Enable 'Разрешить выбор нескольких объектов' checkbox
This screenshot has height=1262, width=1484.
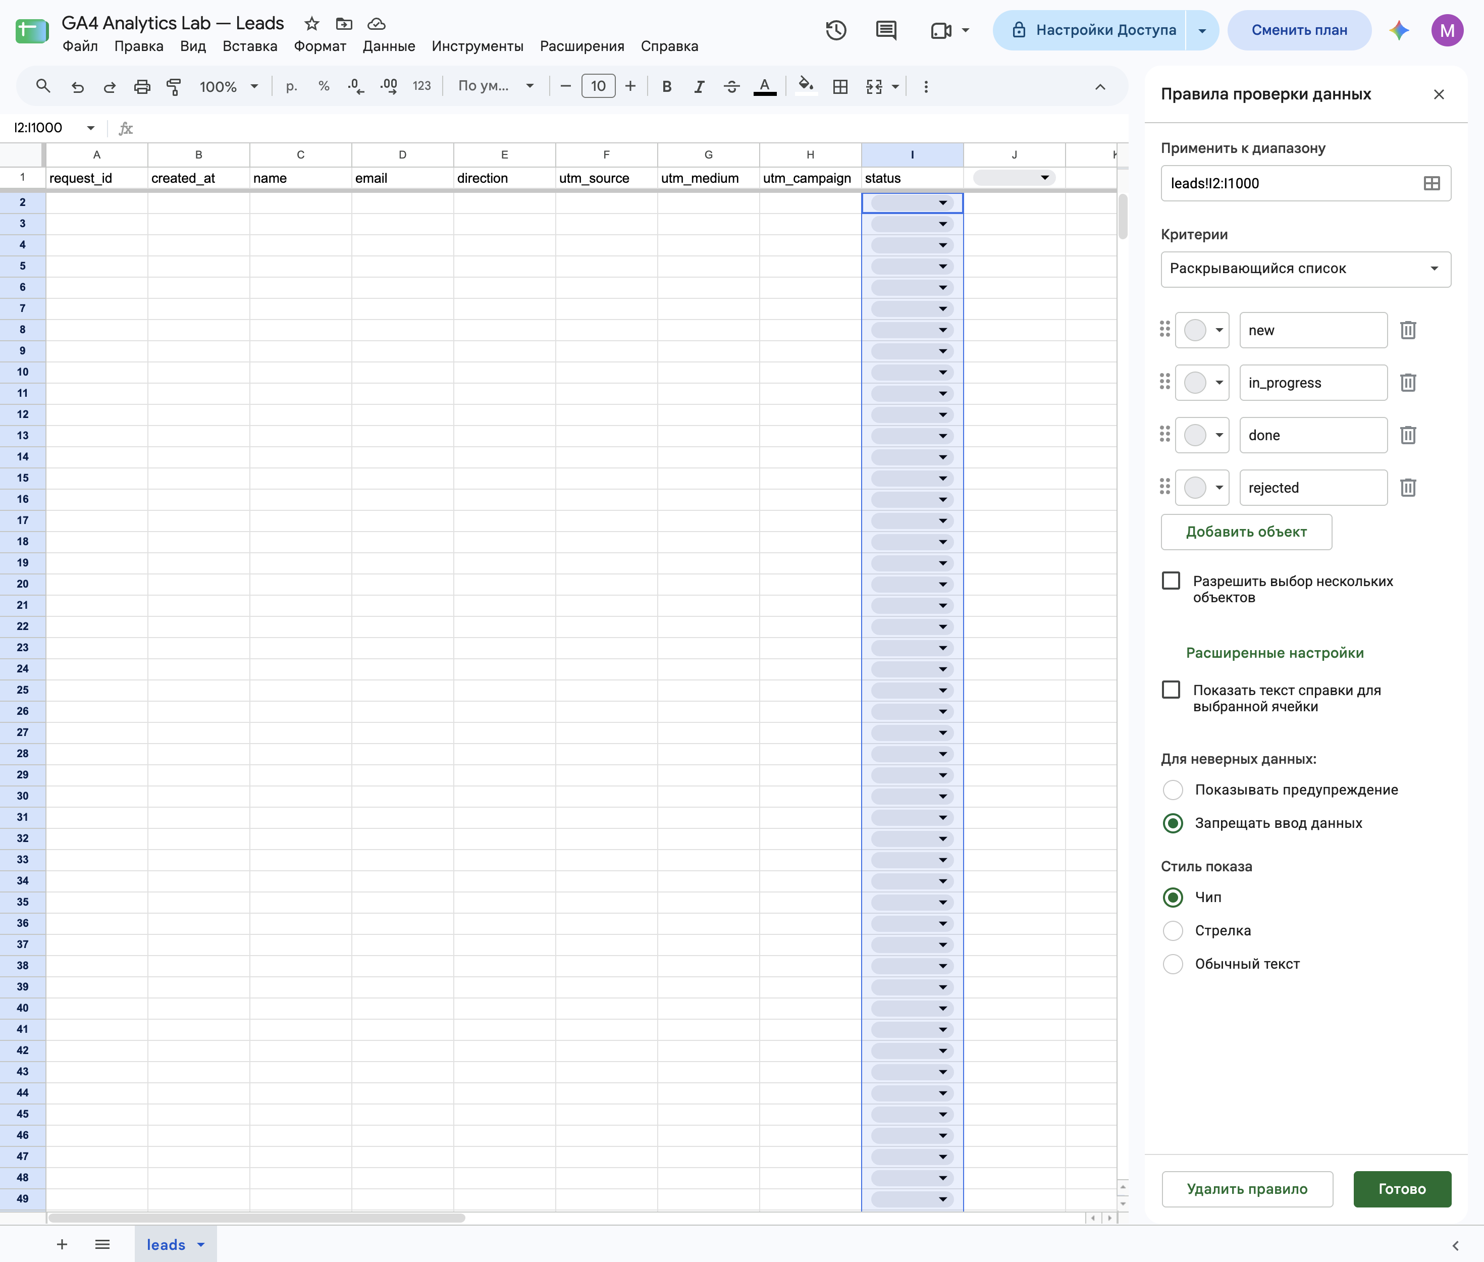(x=1171, y=580)
